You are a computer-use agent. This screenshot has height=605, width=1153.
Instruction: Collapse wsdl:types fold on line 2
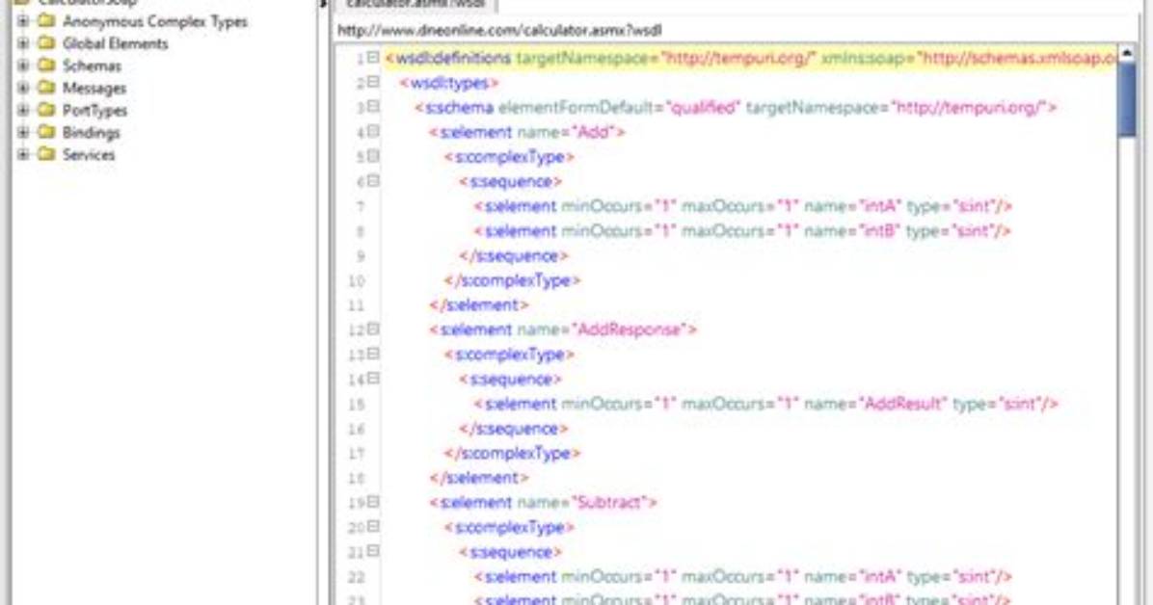[373, 82]
